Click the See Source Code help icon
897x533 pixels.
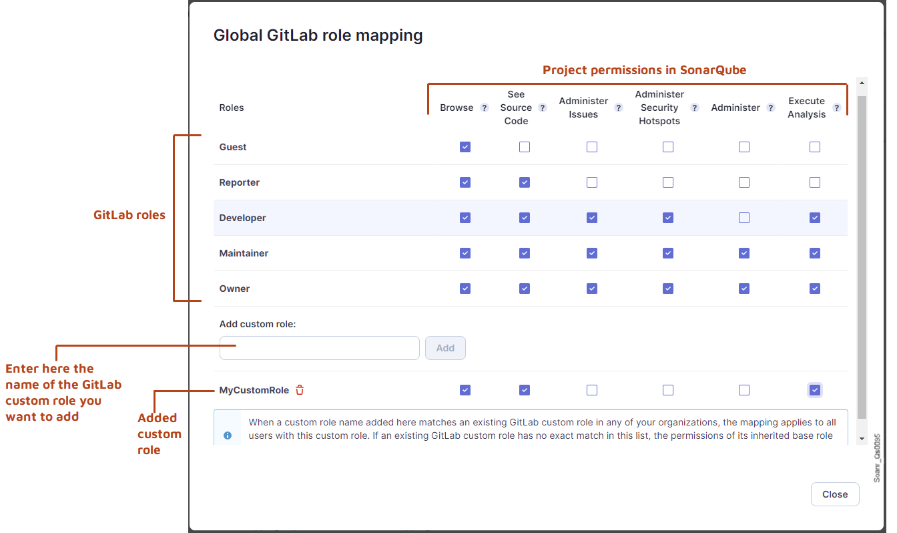click(x=542, y=107)
